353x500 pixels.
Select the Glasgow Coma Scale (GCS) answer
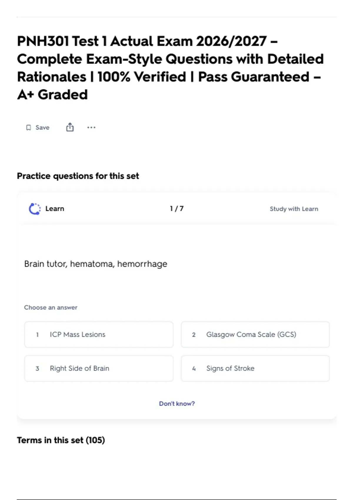[255, 334]
